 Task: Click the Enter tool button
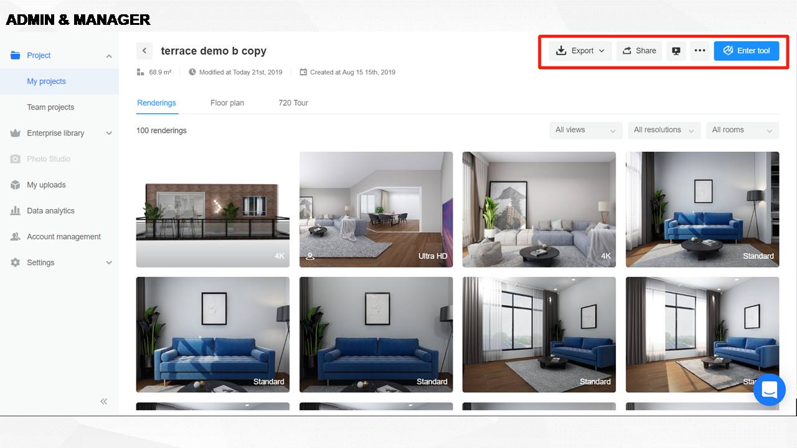(747, 51)
